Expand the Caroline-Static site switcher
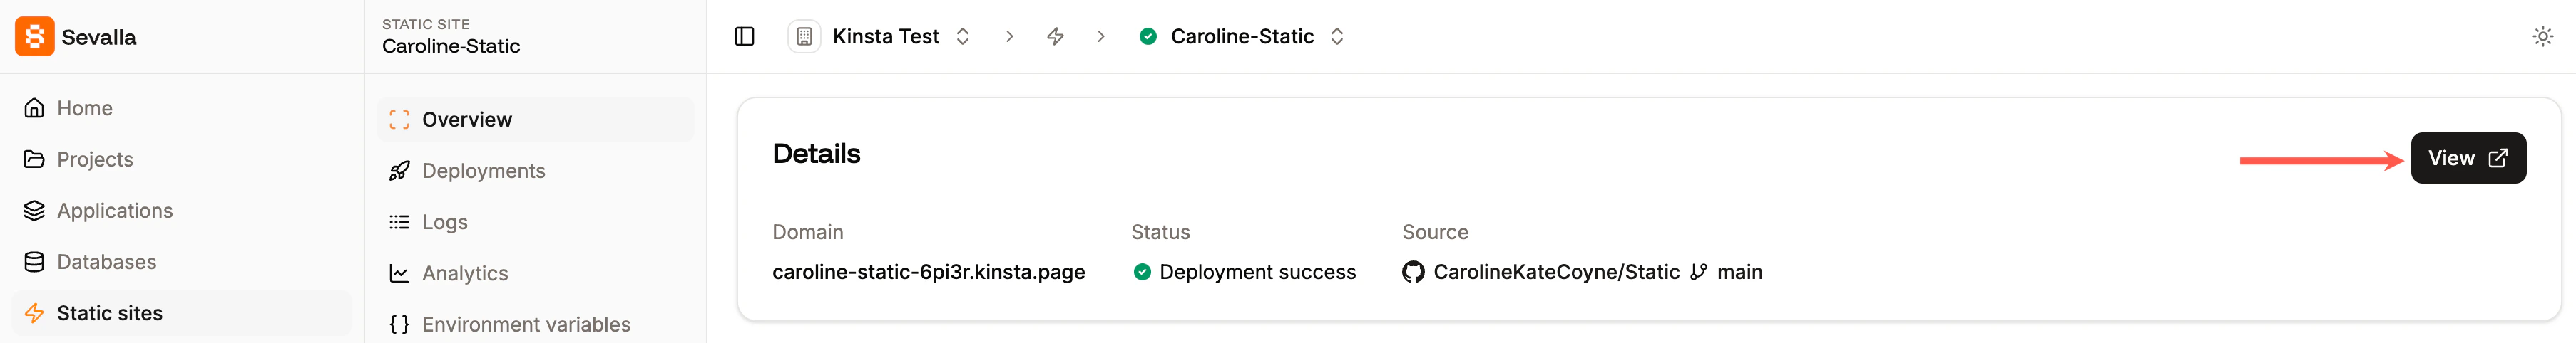Screen dimensions: 2576x343 1337,37
